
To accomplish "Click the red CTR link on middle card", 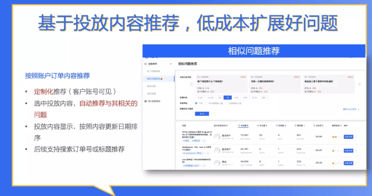I will click(261, 88).
